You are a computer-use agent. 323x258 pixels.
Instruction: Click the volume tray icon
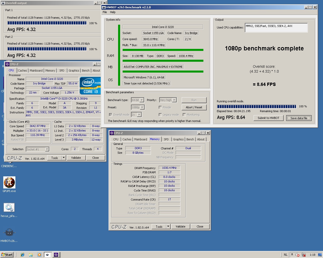point(298,255)
